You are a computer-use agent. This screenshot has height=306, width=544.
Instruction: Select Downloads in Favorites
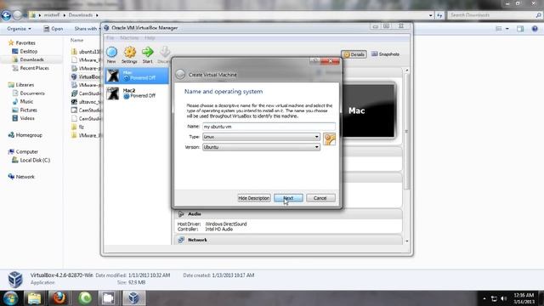[x=31, y=59]
